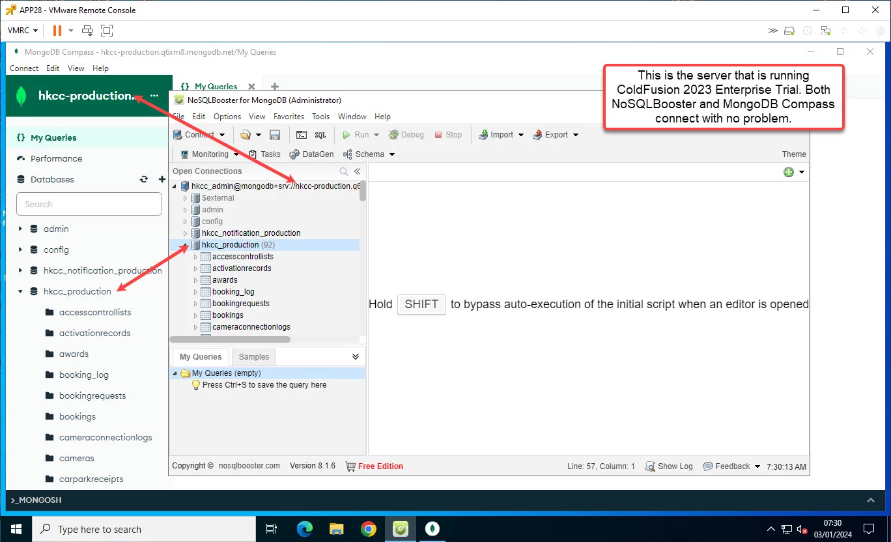Screen dimensions: 891x542
Task: Click the send Ctrl+Alt+Del icon in VMRC
Action: 87,30
